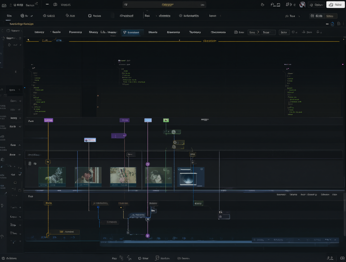The width and height of the screenshot is (346, 262).
Task: Click the square icon in second toolbar row
Action: point(90,16)
